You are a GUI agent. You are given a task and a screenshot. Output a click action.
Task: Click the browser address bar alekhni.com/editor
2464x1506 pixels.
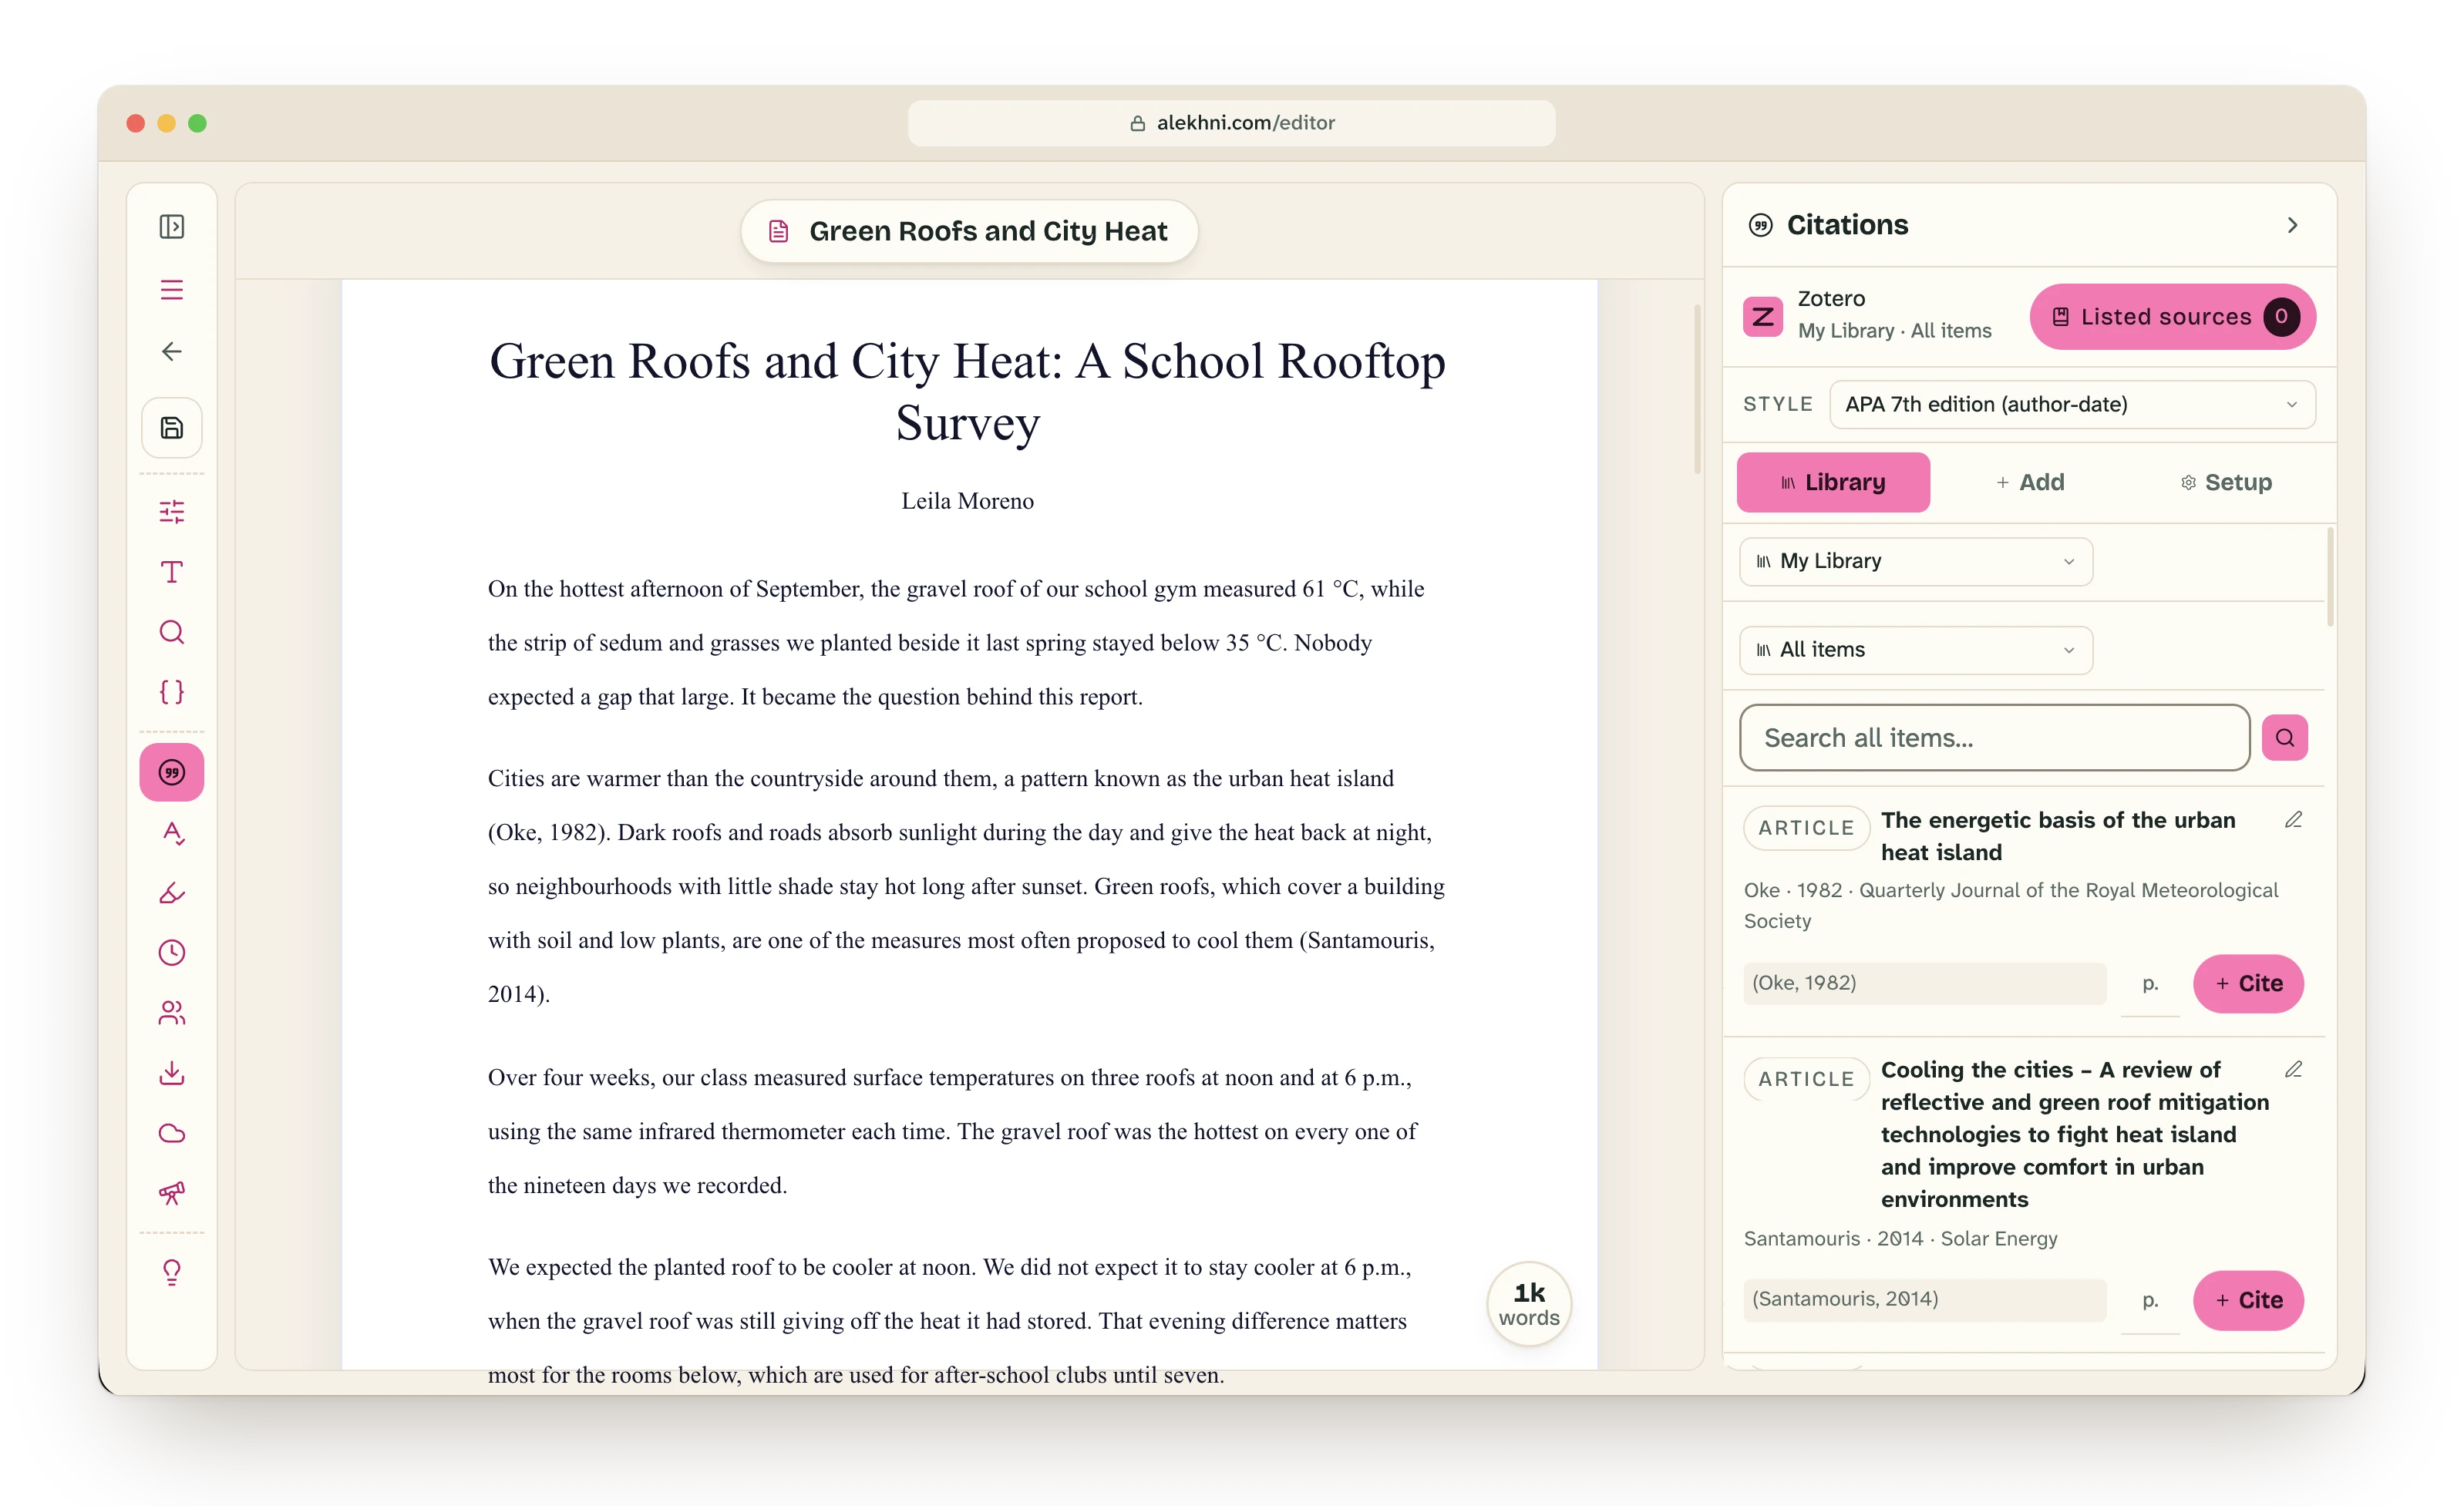pos(1231,123)
